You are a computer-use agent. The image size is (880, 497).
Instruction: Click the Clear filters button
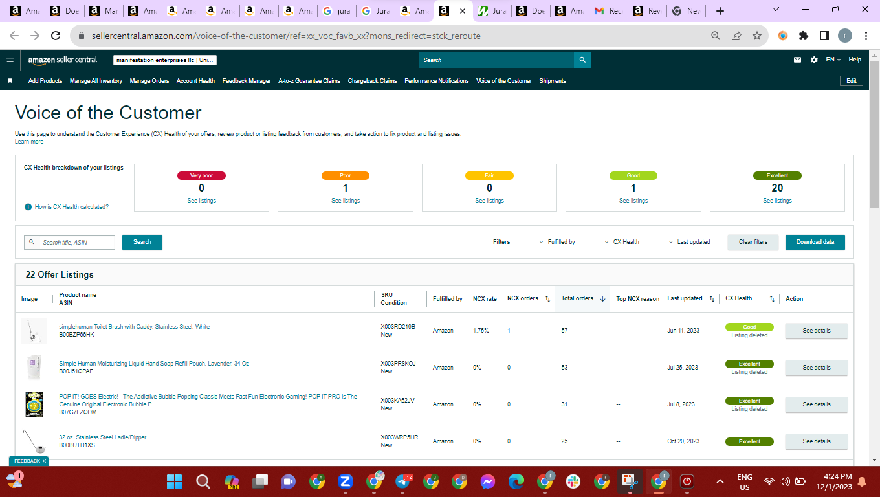(753, 242)
